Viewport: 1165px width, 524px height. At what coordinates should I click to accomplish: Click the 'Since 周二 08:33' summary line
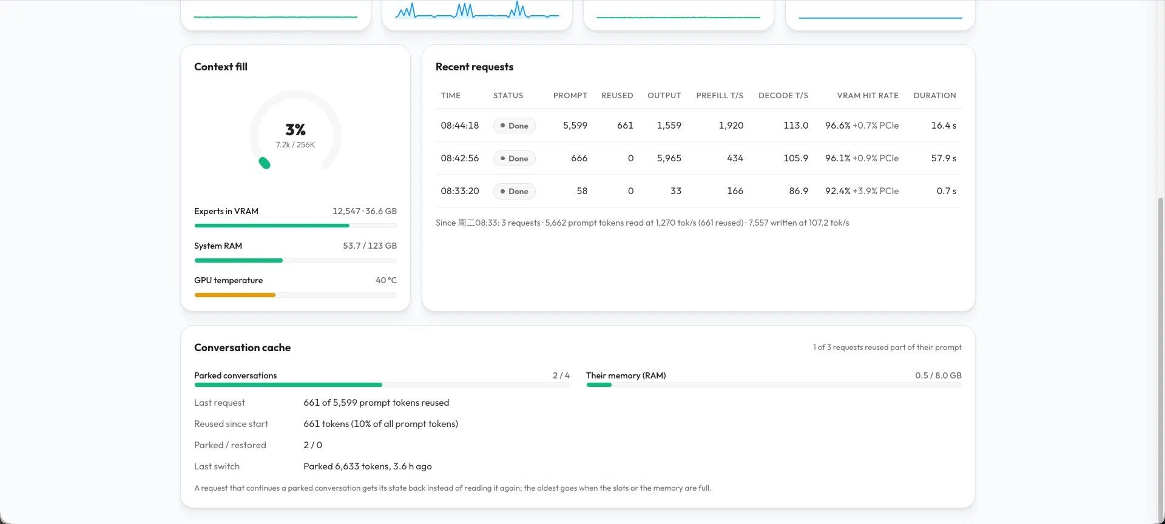click(x=642, y=223)
